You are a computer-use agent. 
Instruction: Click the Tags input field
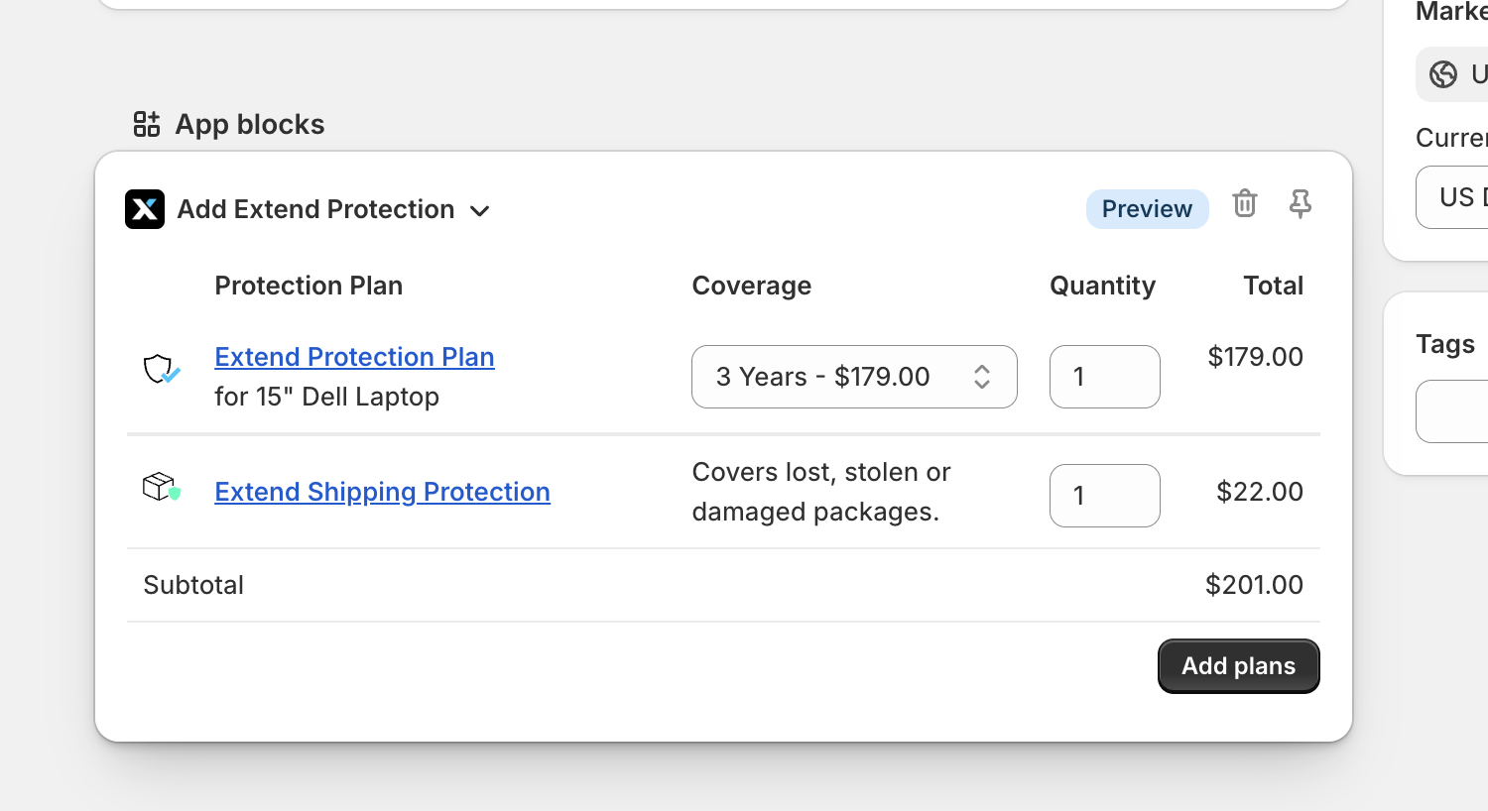tap(1452, 411)
